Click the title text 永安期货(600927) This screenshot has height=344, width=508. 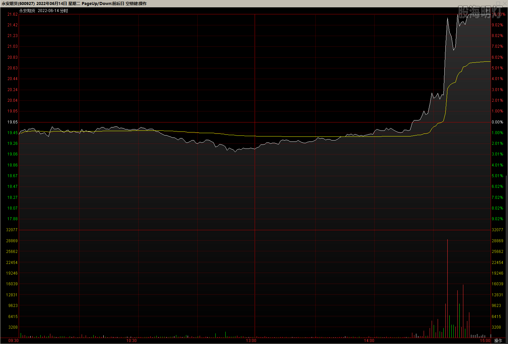point(18,3)
